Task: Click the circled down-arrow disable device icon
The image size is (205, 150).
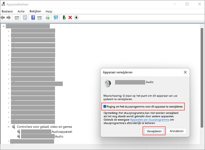Action: pyautogui.click(x=76, y=18)
